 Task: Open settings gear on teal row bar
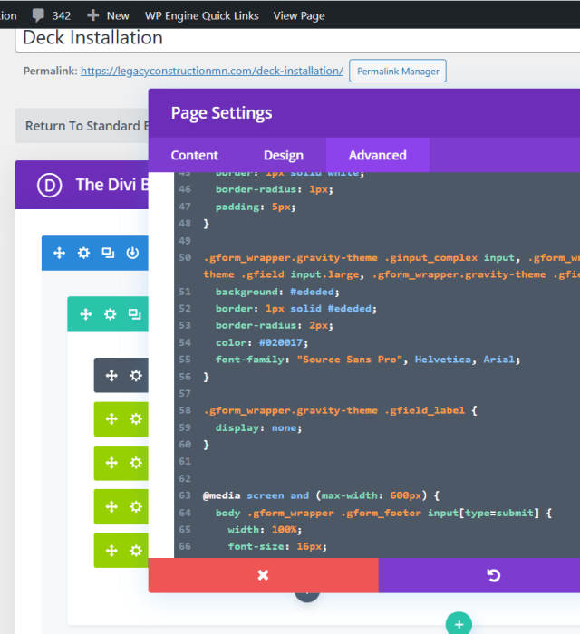(110, 314)
